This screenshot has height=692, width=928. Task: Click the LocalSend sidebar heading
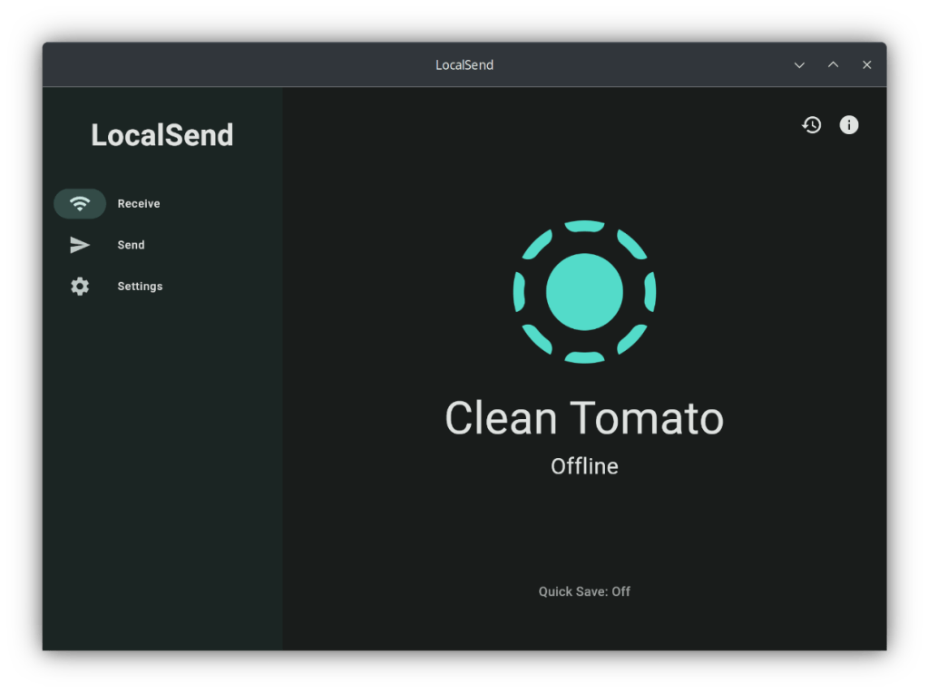162,135
